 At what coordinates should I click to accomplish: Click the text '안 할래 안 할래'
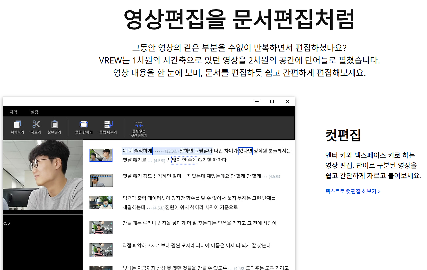point(246,176)
